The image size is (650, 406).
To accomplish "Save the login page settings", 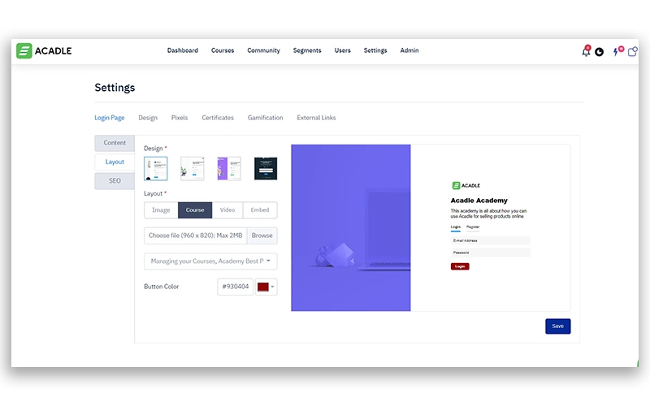I will (x=557, y=326).
